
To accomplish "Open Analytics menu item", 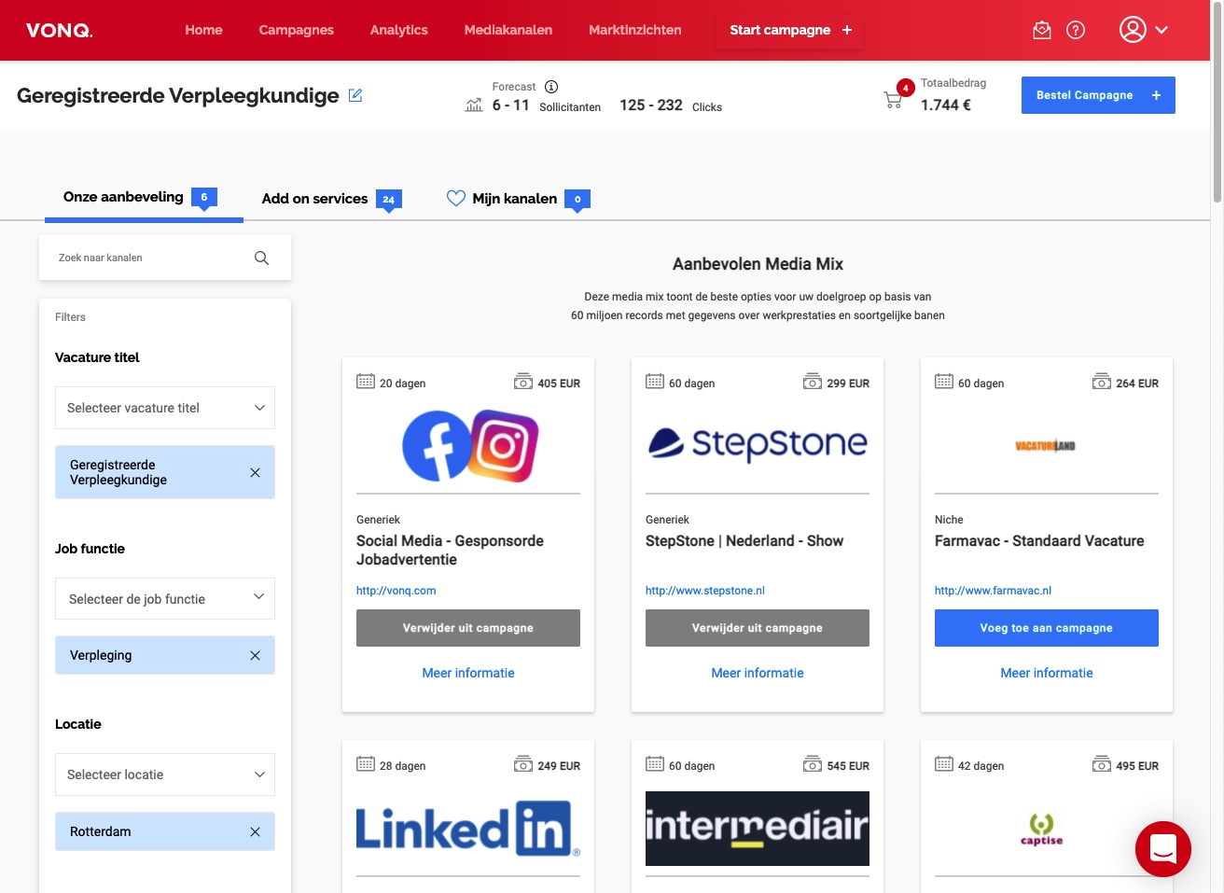I will click(398, 30).
